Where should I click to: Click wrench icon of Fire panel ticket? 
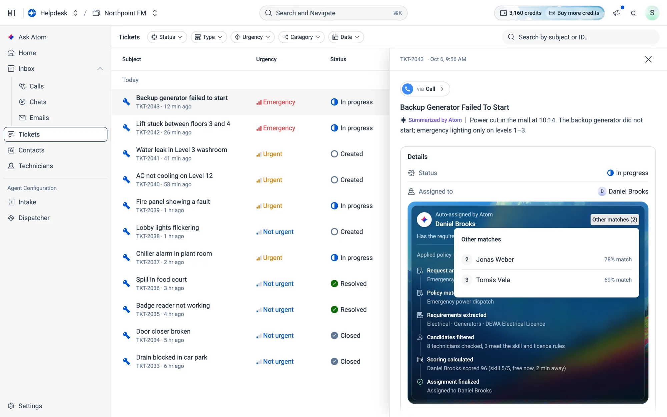126,206
